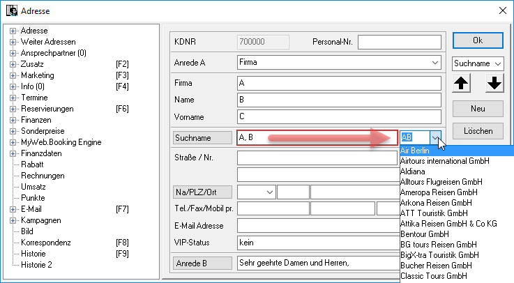
Task: Click the Neu button
Action: pyautogui.click(x=478, y=109)
